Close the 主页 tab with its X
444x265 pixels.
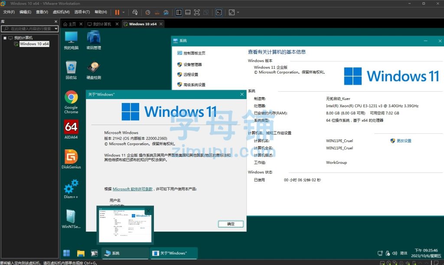click(x=81, y=24)
